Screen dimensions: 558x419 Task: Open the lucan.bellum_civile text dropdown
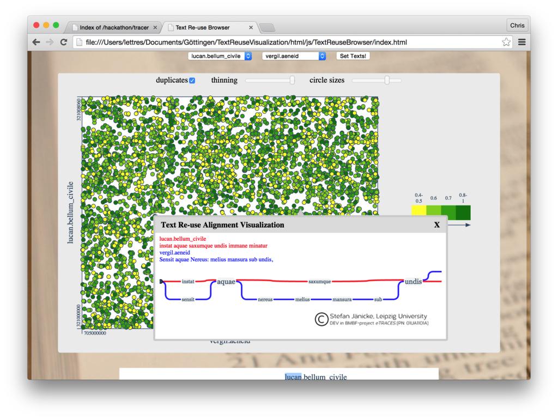220,56
